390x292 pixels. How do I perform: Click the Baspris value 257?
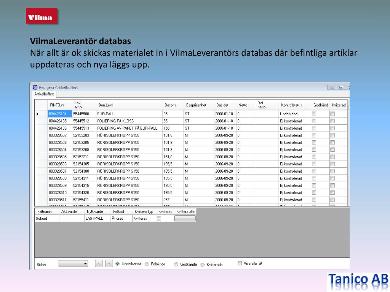(173, 200)
